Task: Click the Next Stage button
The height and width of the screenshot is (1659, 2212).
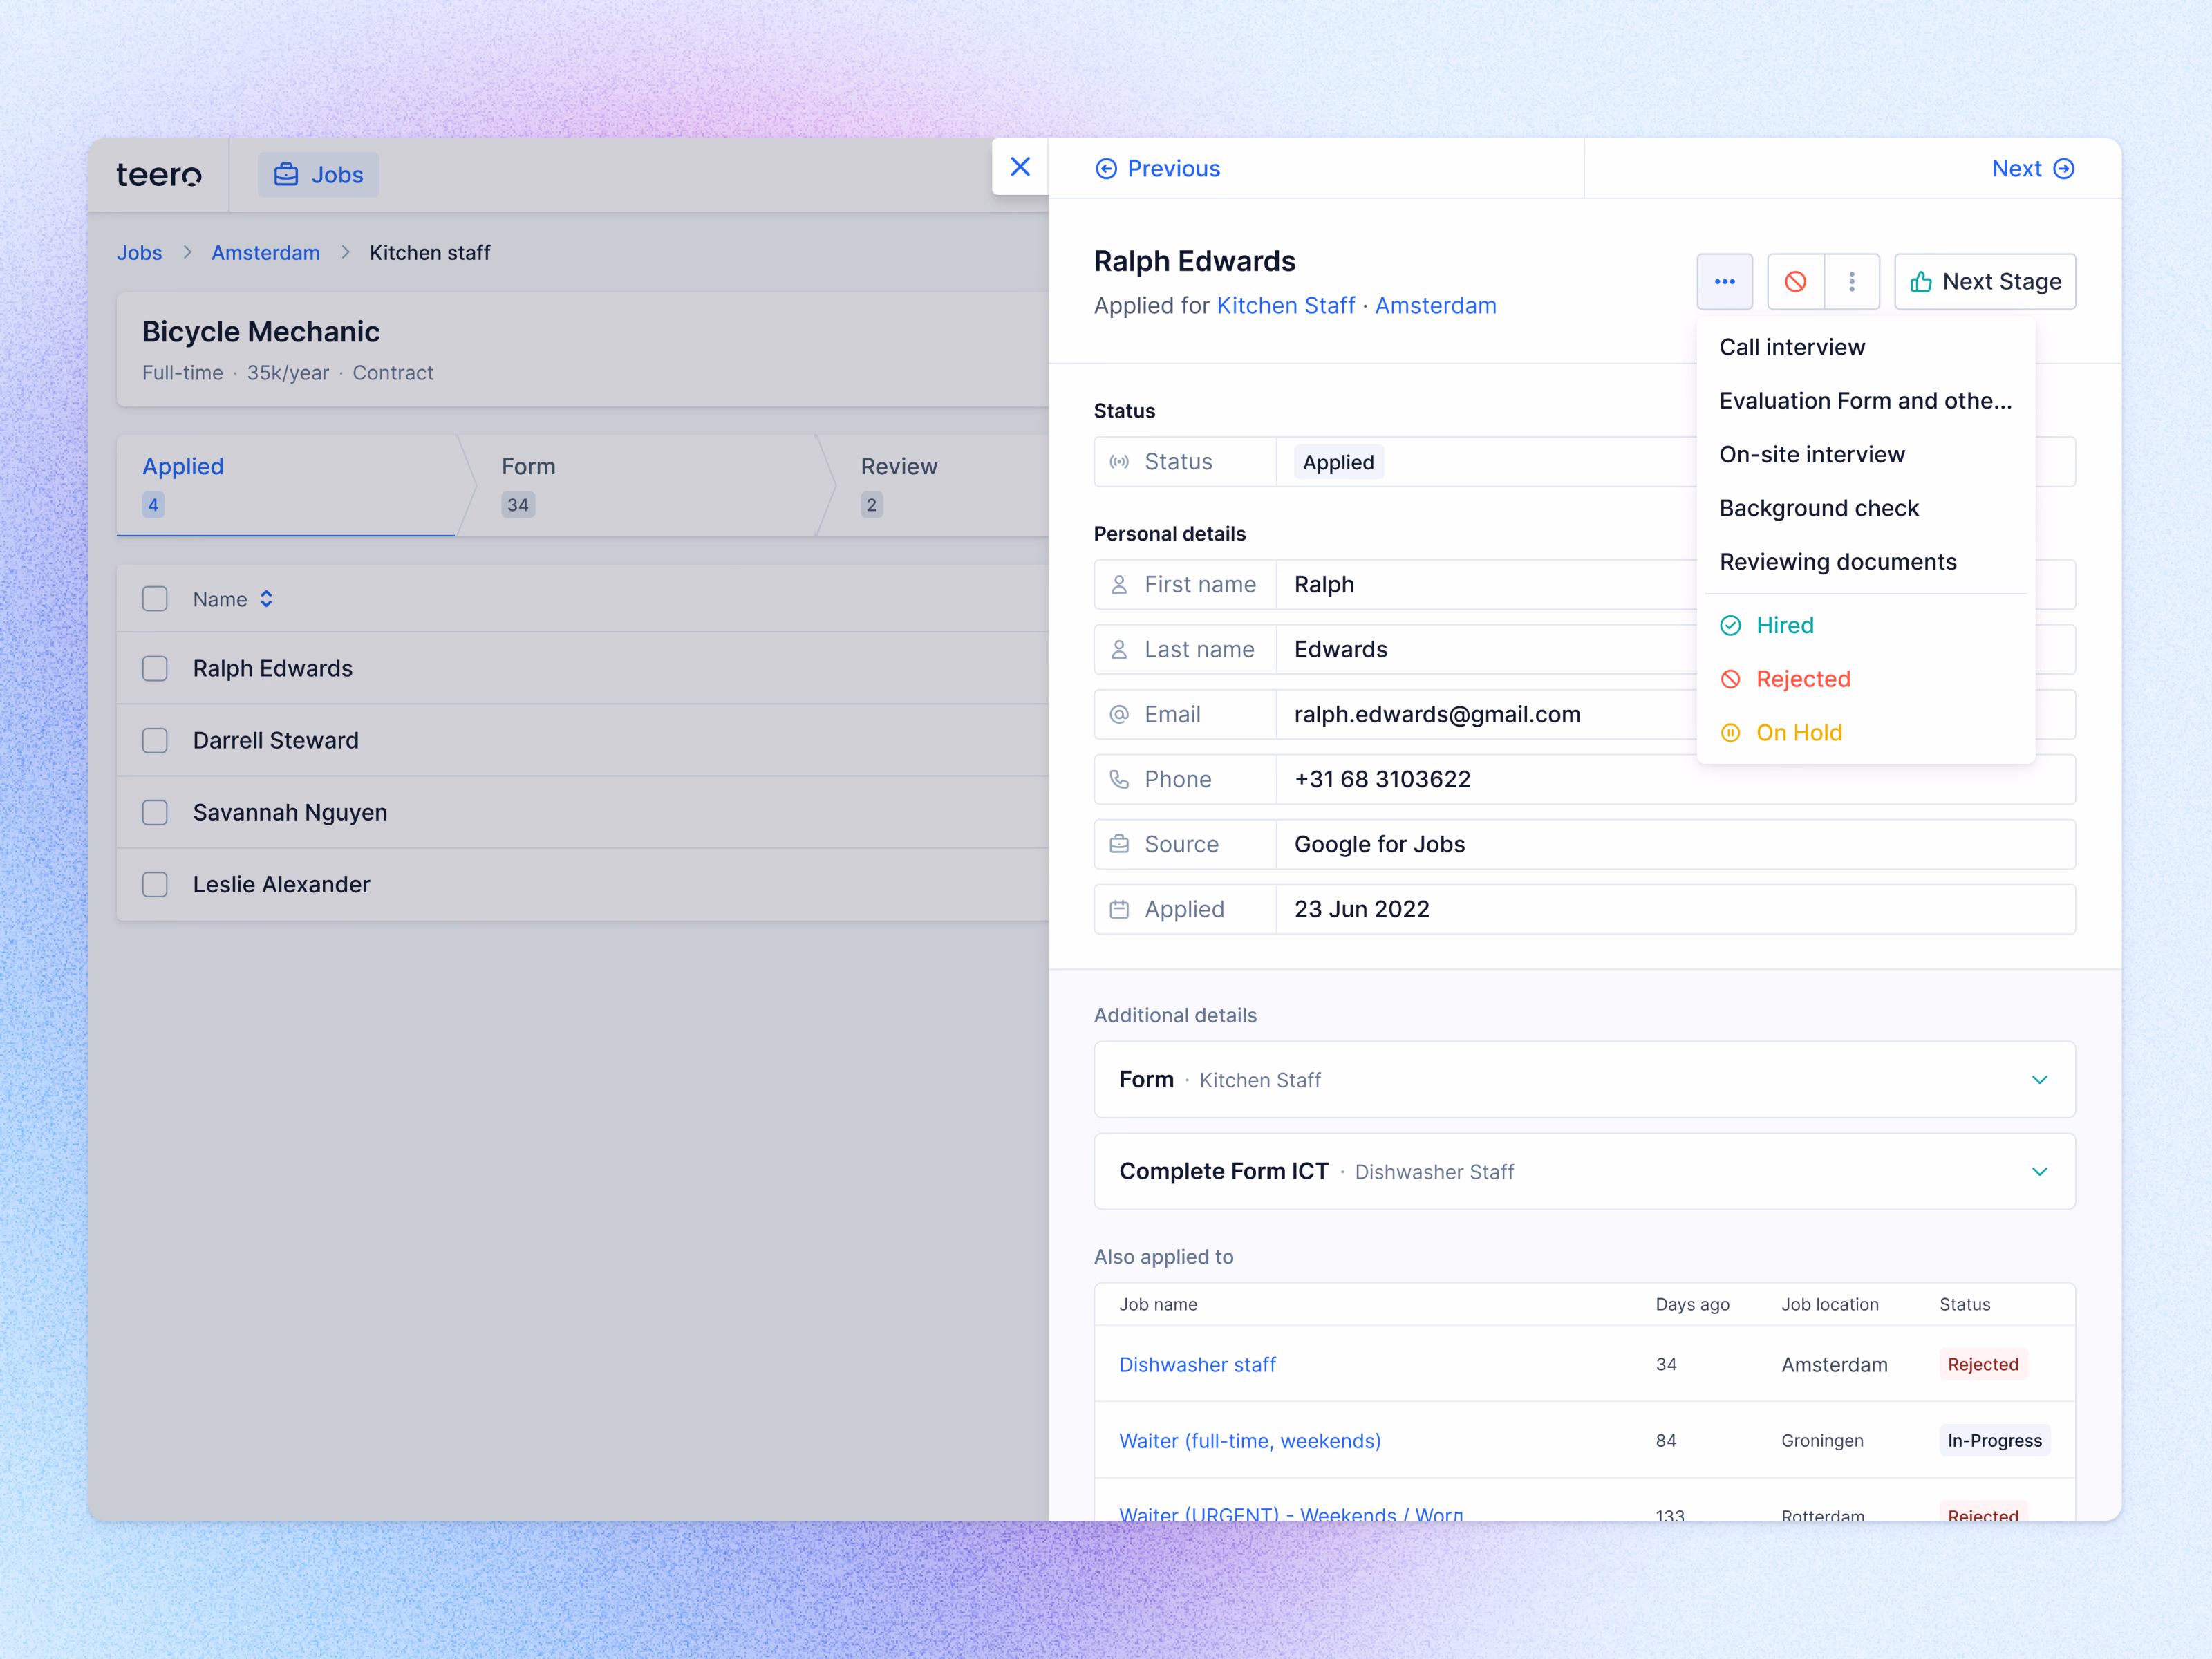Action: 1985,282
